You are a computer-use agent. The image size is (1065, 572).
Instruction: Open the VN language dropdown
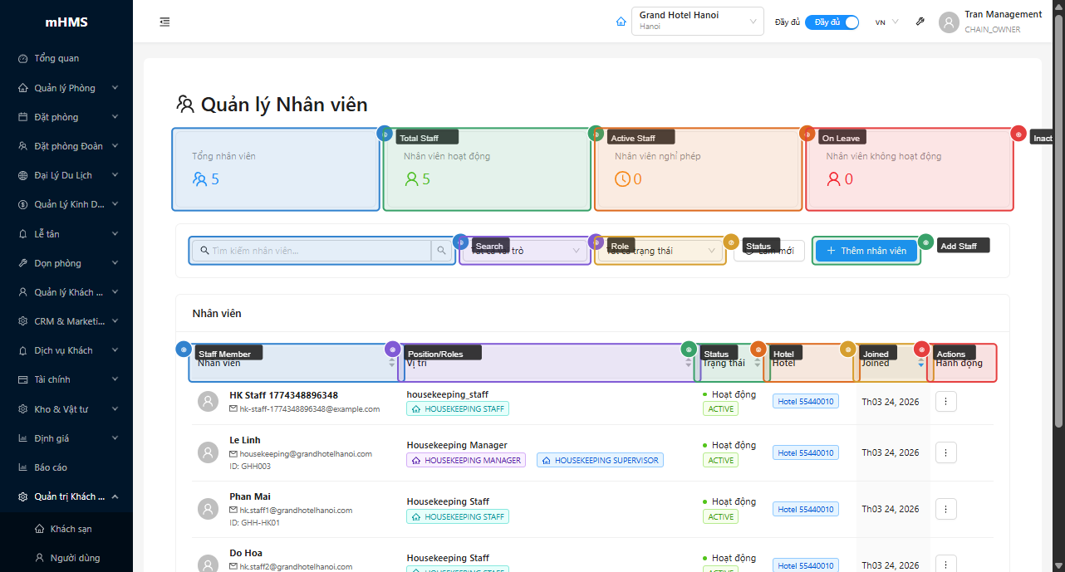(886, 22)
